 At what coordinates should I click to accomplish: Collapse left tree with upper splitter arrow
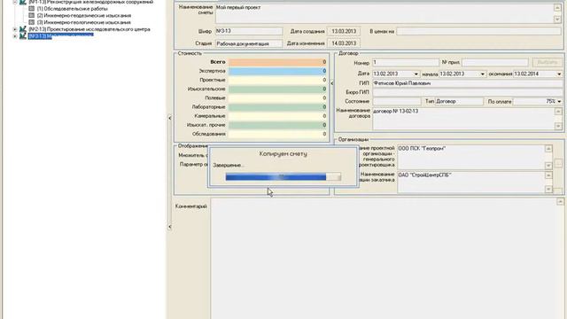pyautogui.click(x=169, y=118)
